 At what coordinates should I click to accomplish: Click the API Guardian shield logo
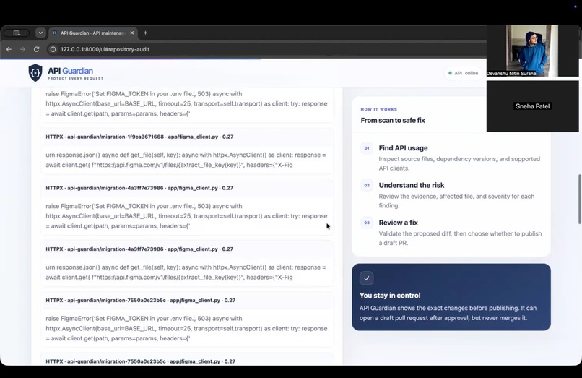[x=35, y=72]
